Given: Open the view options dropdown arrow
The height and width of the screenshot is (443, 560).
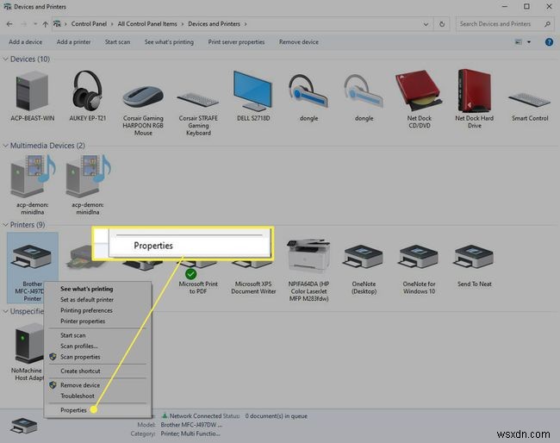Looking at the screenshot, I should coord(529,42).
